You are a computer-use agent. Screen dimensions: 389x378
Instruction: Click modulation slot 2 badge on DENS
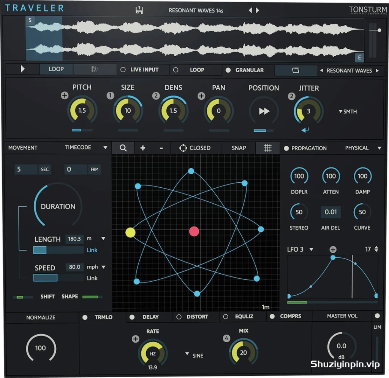[156, 96]
